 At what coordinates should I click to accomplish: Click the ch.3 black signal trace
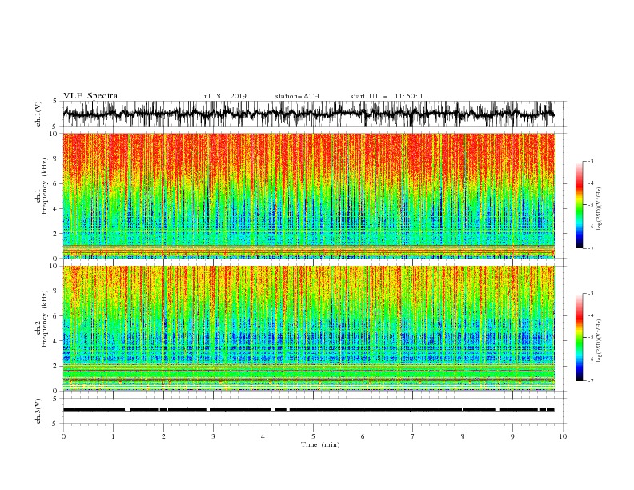[x=308, y=410]
